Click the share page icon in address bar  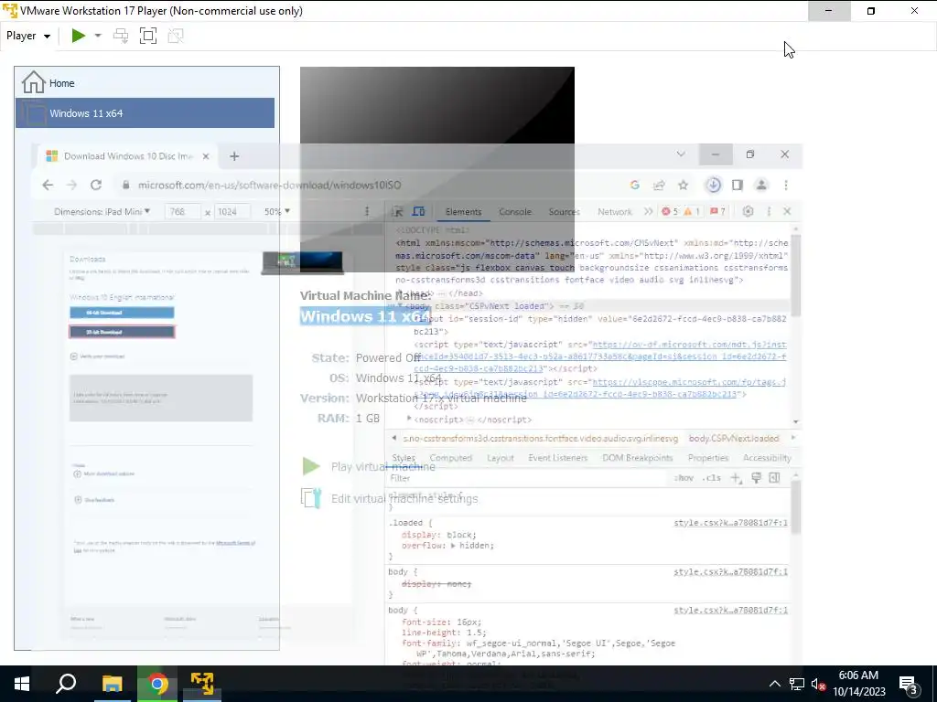[659, 185]
